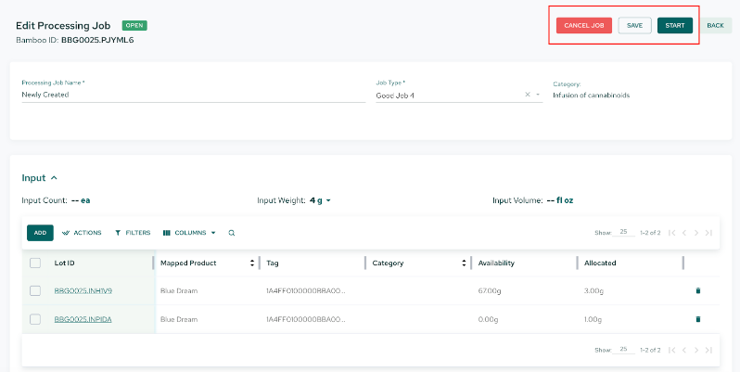This screenshot has width=740, height=372.
Task: Click the green OPEN status badge
Action: pos(134,25)
